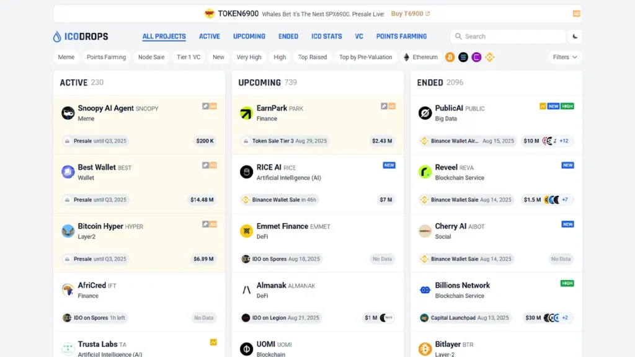
Task: Select Top Raised filter chip
Action: pyautogui.click(x=313, y=57)
